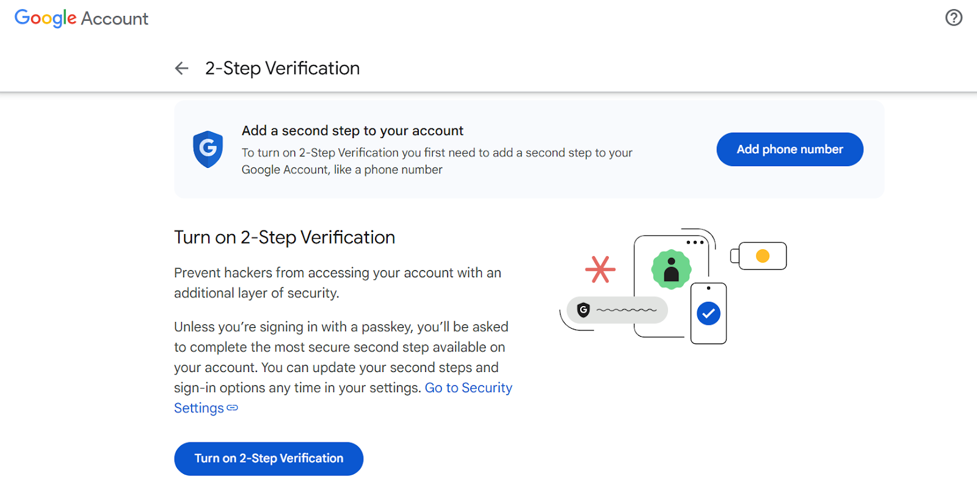Click the Add phone number button
The image size is (977, 482).
(790, 149)
